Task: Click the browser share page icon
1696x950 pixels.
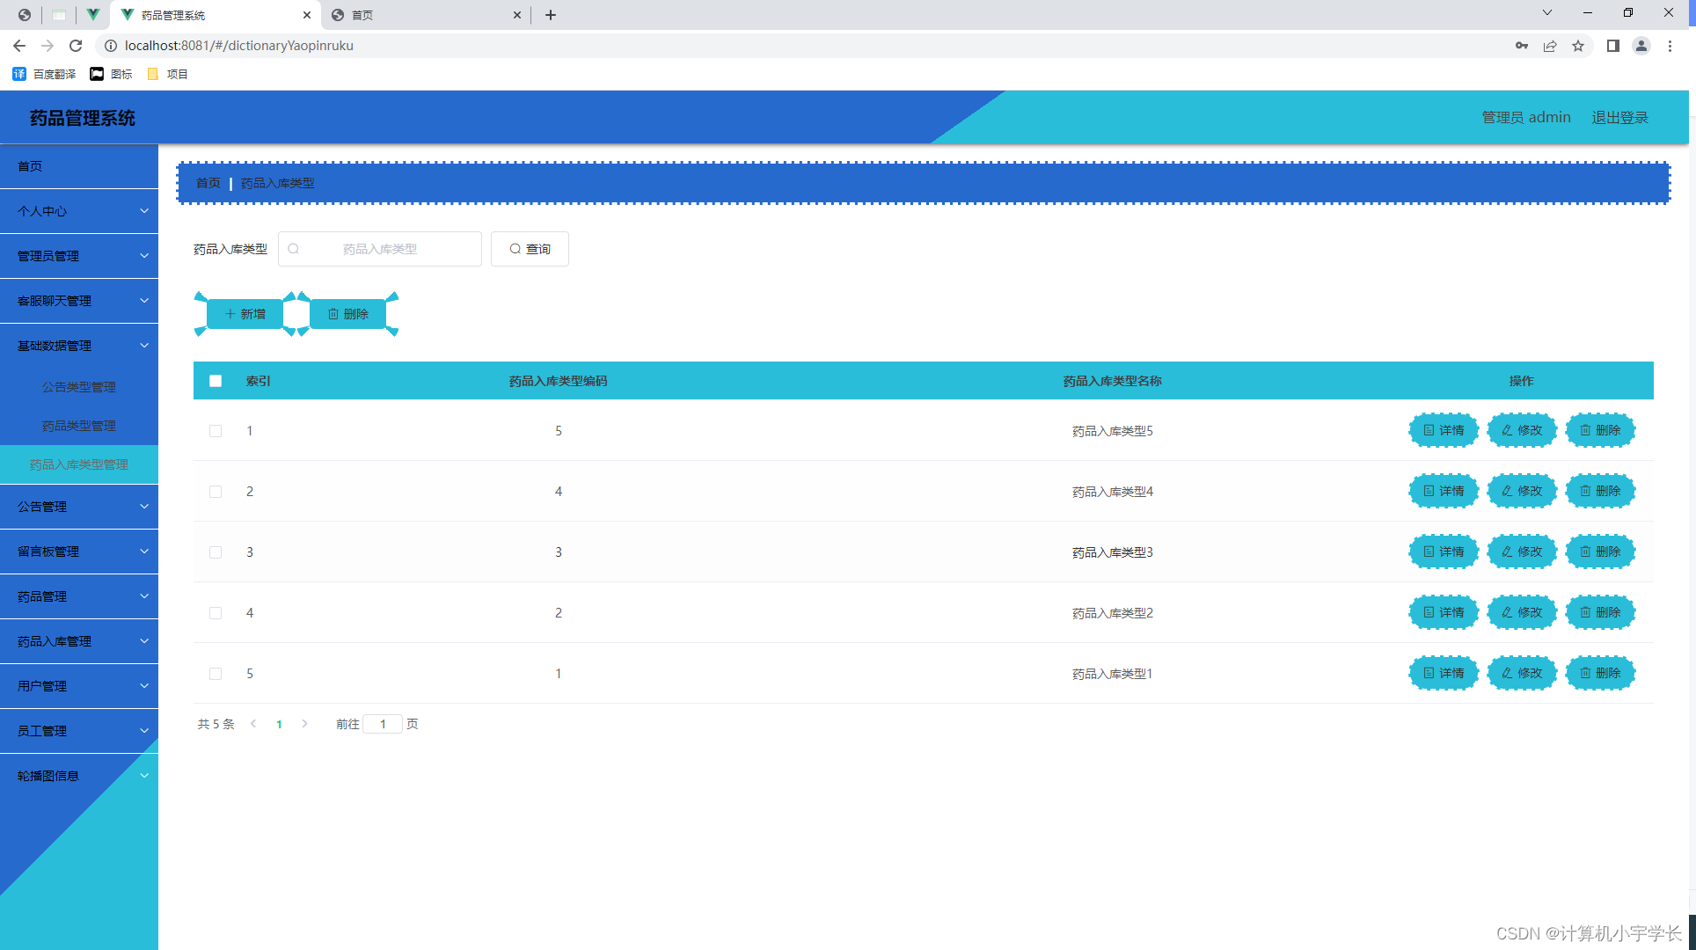Action: [1550, 46]
